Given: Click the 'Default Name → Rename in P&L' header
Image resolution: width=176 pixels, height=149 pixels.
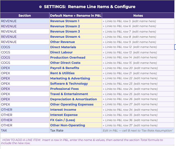Looking at the screenshot, I should (x=76, y=15).
